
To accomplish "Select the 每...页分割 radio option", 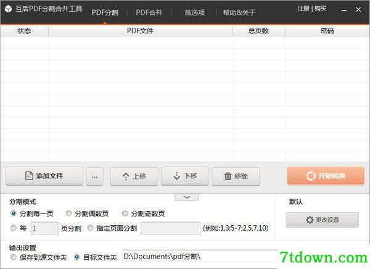I will tap(14, 228).
